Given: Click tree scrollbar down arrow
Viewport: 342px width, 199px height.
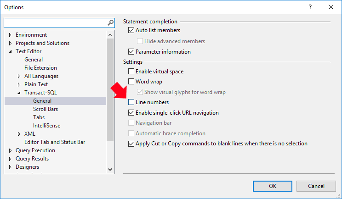Looking at the screenshot, I should [110, 169].
